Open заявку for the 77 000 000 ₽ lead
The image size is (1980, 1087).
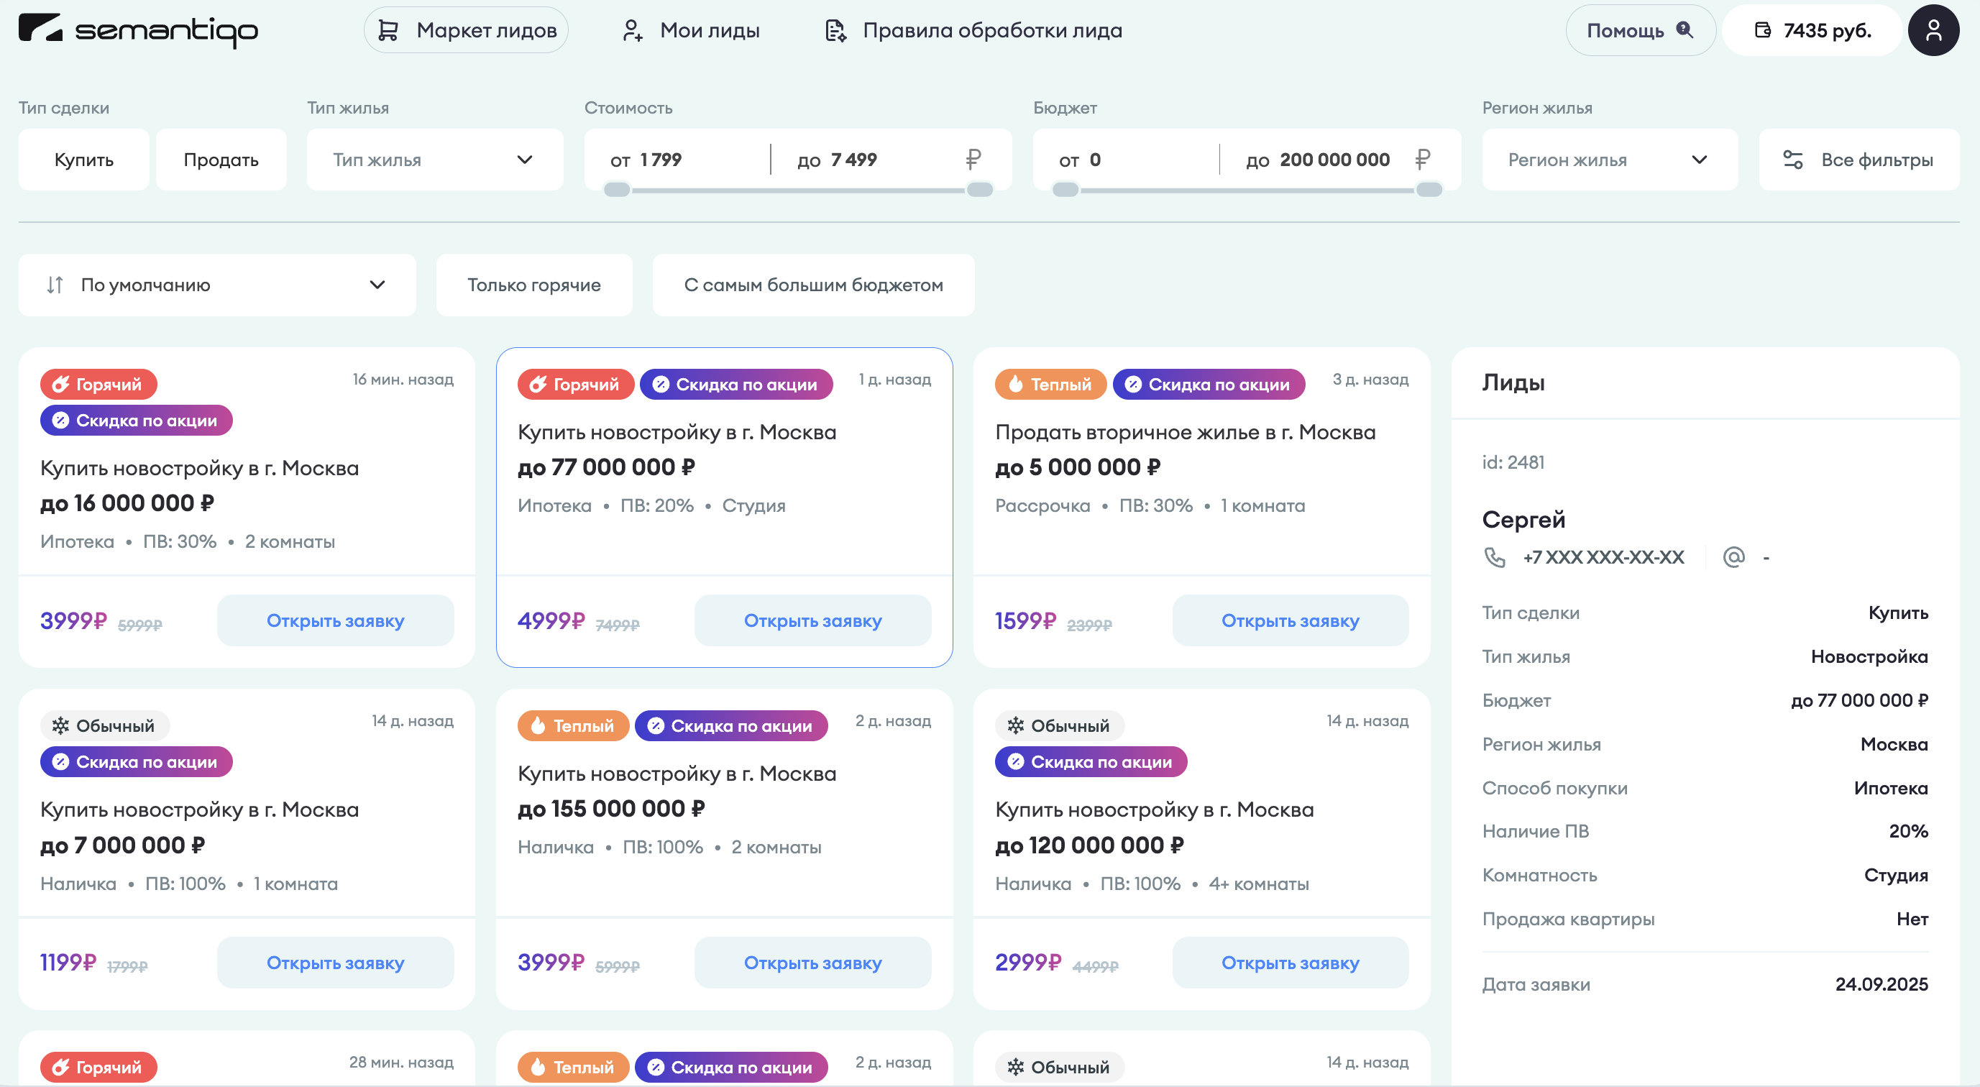pyautogui.click(x=812, y=621)
